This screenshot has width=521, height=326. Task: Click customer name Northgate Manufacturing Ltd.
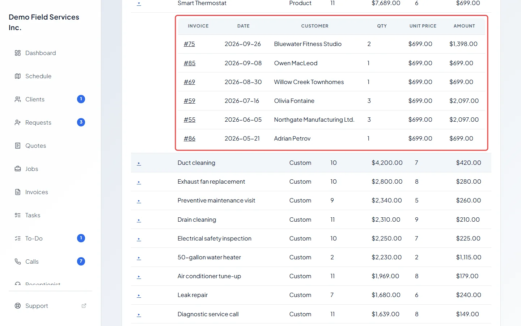coord(314,120)
